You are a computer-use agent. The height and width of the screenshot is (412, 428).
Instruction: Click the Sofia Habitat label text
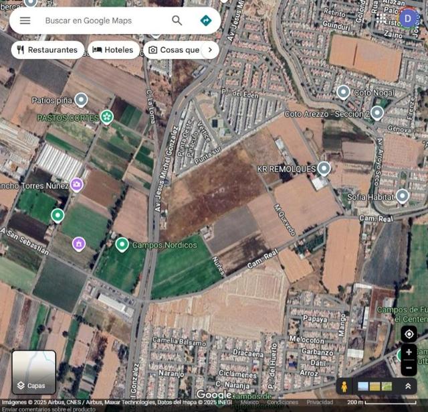pos(370,197)
